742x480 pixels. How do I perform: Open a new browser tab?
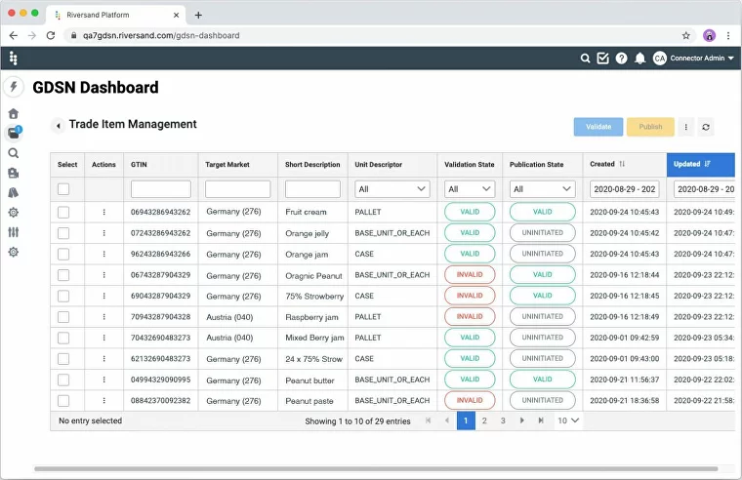coord(198,16)
